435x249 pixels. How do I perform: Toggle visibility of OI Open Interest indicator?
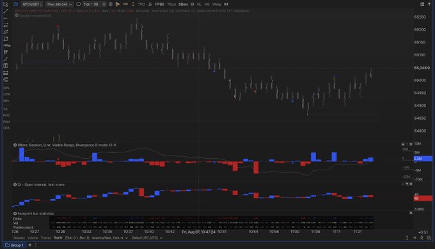point(15,184)
